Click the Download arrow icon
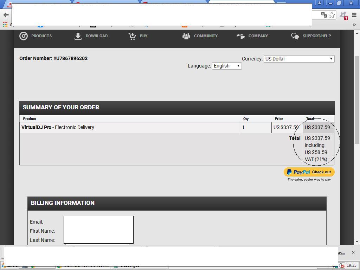The image size is (360, 270). [78, 36]
